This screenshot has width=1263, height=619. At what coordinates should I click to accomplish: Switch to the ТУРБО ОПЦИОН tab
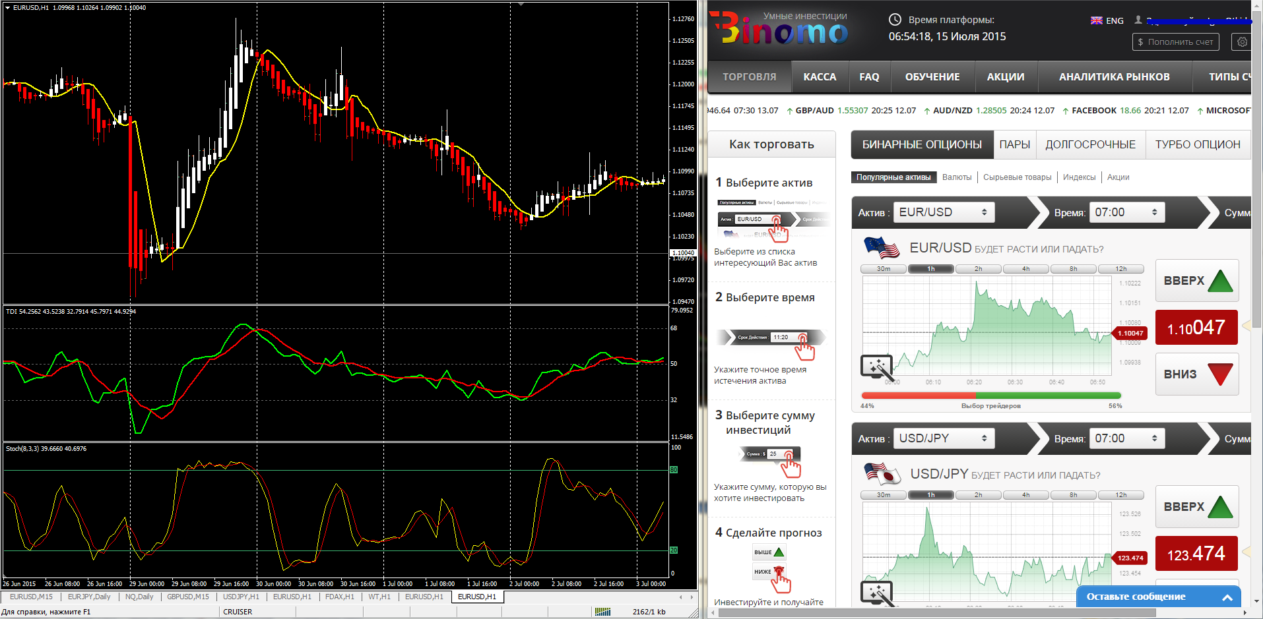pos(1197,144)
